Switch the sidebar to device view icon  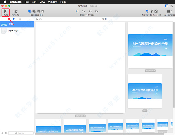20,19
